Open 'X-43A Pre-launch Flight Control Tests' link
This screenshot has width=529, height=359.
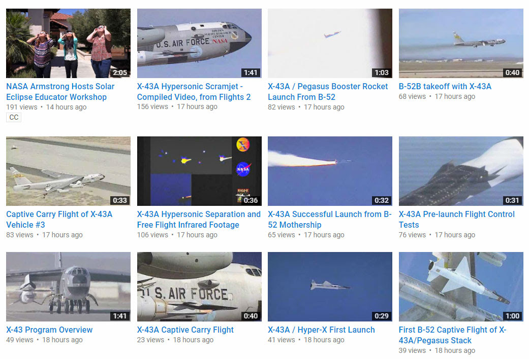tap(457, 220)
